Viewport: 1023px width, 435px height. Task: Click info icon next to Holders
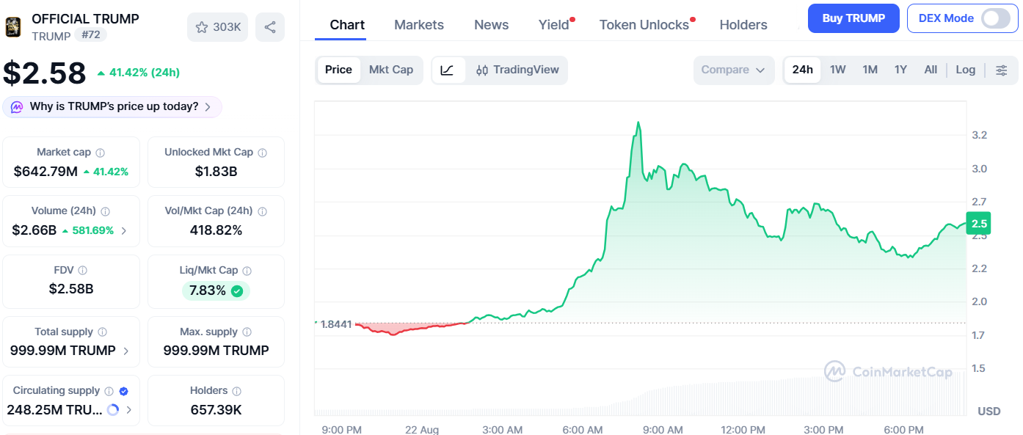237,391
